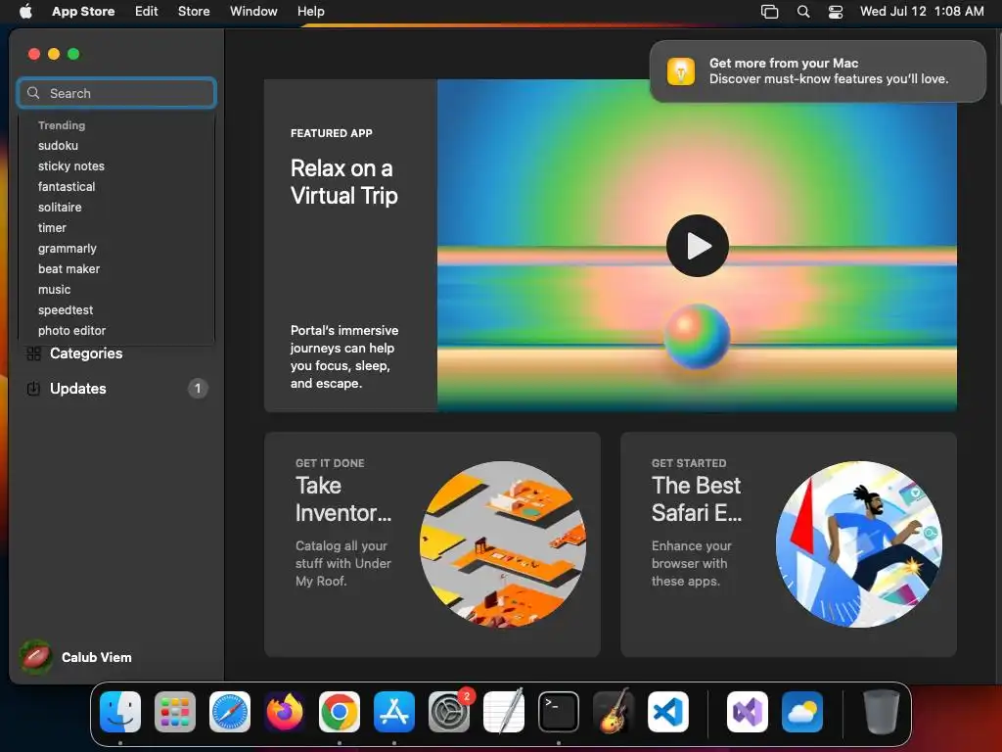Launch Safari from the Dock

point(230,712)
